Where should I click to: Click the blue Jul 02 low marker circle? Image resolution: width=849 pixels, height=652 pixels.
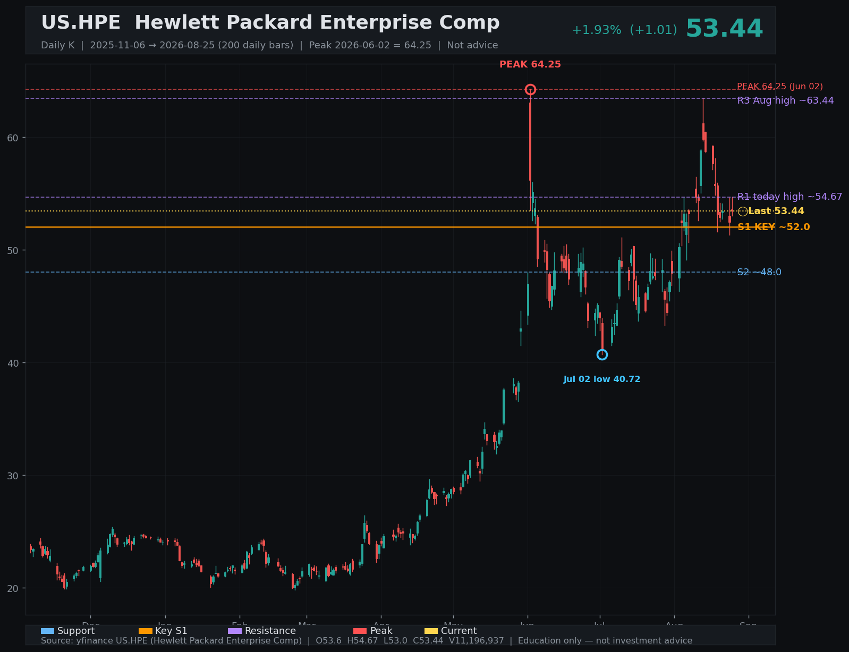click(x=602, y=354)
